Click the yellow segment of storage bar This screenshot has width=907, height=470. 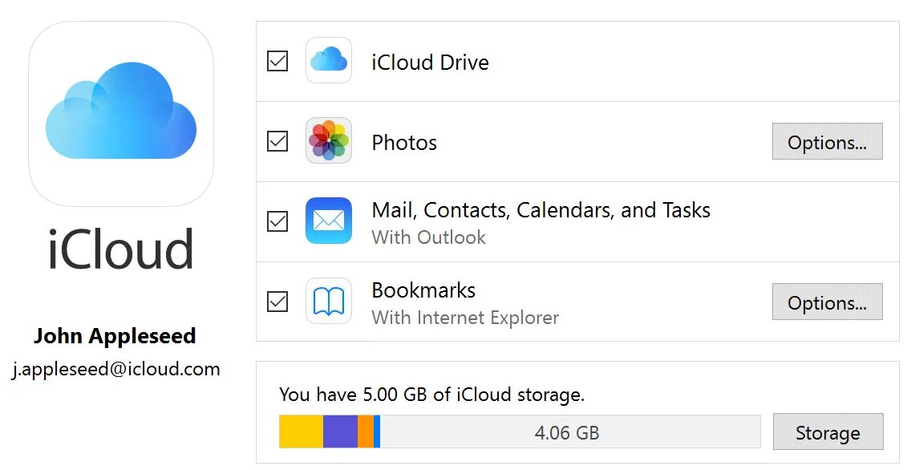301,432
